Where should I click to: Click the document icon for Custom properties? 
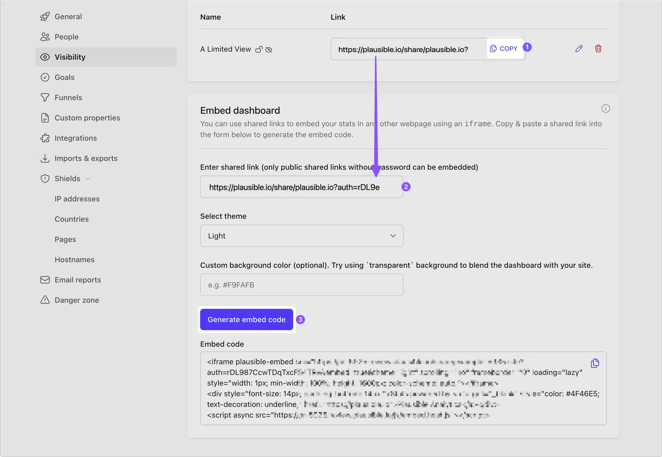45,118
